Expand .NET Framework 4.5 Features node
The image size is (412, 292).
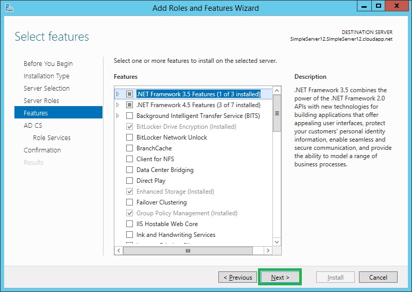point(118,105)
